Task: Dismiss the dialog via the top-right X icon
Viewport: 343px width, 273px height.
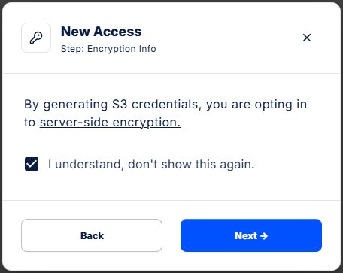Action: (x=307, y=38)
